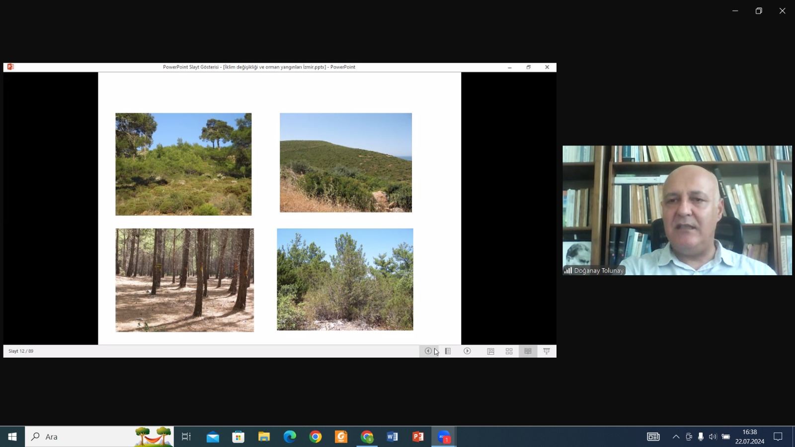The height and width of the screenshot is (447, 795).
Task: Select Doğanay Tolunay's video tile
Action: pyautogui.click(x=677, y=210)
